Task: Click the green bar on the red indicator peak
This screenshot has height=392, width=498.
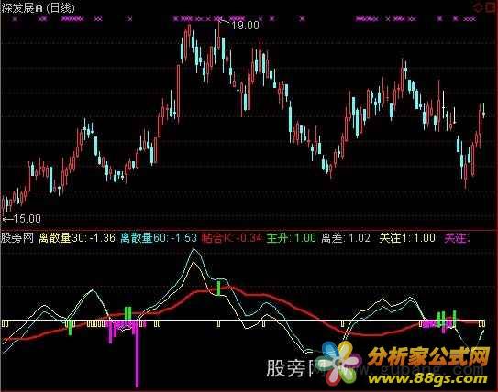Action: click(x=218, y=289)
